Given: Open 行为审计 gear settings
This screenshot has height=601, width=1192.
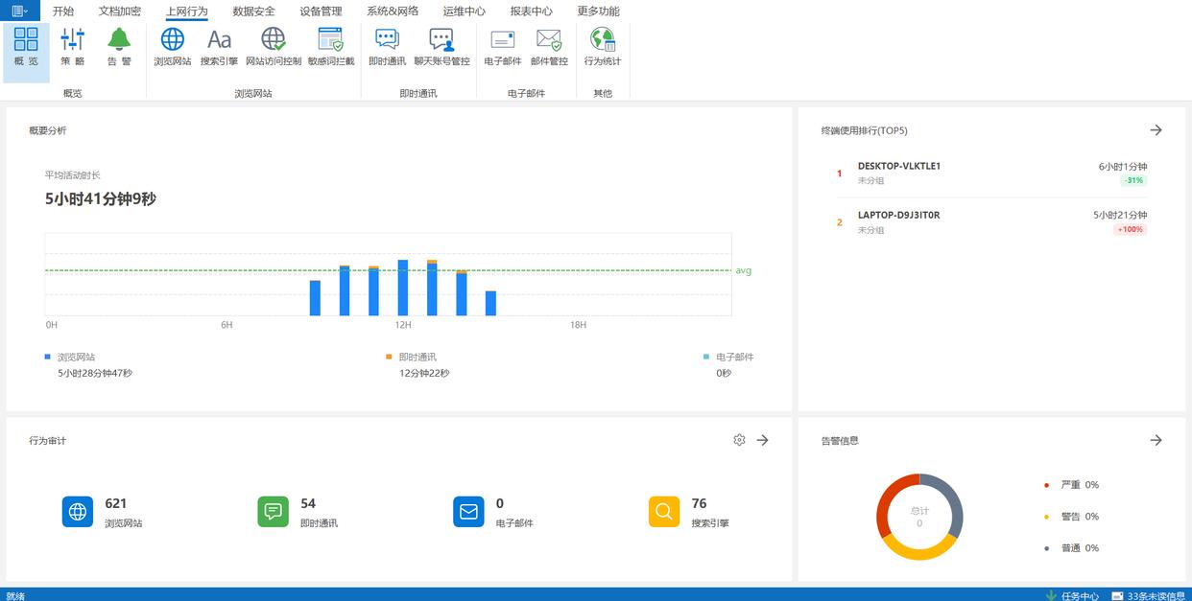Looking at the screenshot, I should tap(739, 440).
